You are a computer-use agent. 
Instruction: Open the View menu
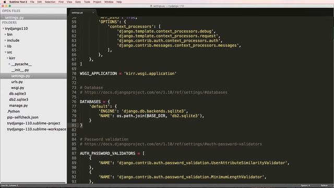69,2
